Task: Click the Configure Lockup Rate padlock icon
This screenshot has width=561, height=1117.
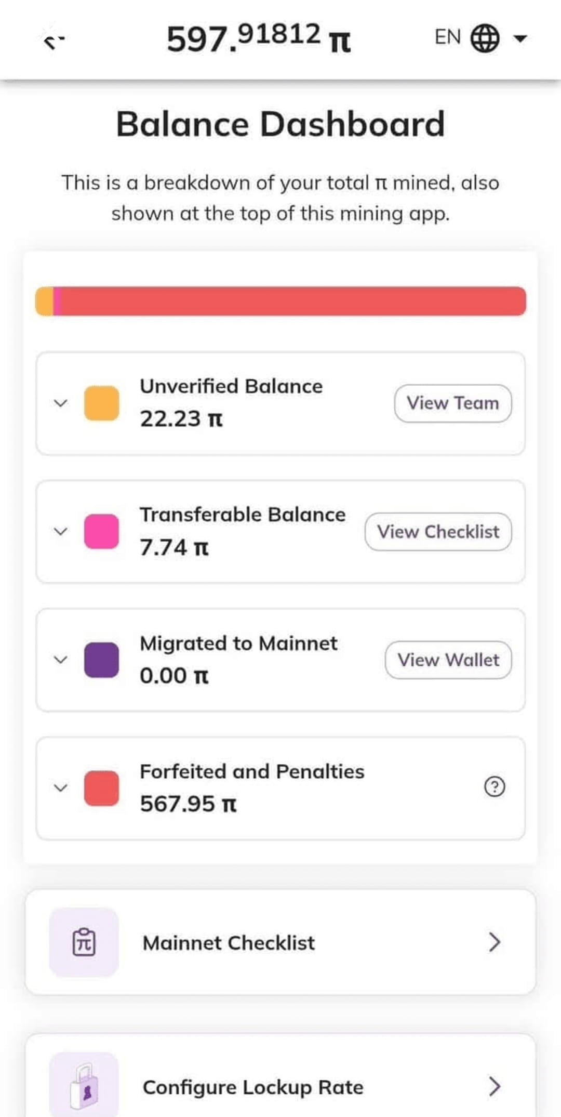Action: point(84,1084)
